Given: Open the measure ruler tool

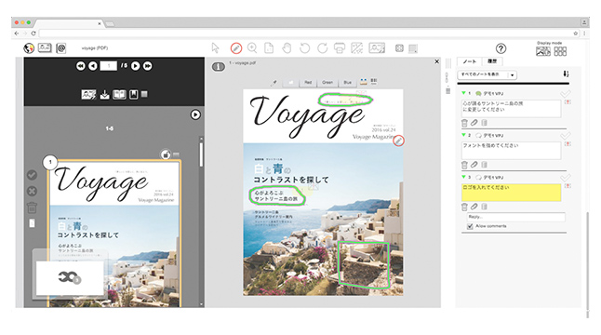Looking at the screenshot, I should pos(357,48).
